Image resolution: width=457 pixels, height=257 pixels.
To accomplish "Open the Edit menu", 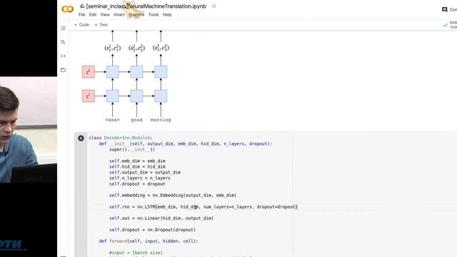I will click(x=93, y=14).
